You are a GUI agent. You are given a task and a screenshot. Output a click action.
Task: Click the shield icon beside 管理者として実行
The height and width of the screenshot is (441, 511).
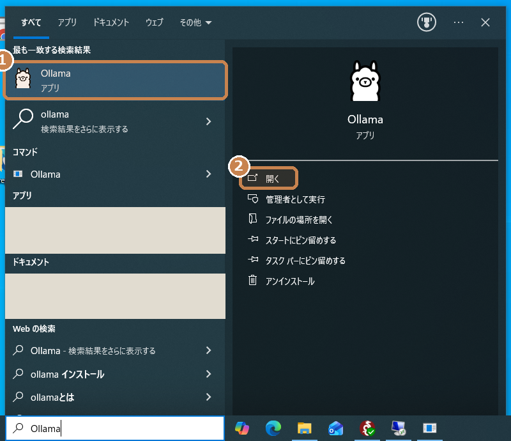pyautogui.click(x=253, y=198)
